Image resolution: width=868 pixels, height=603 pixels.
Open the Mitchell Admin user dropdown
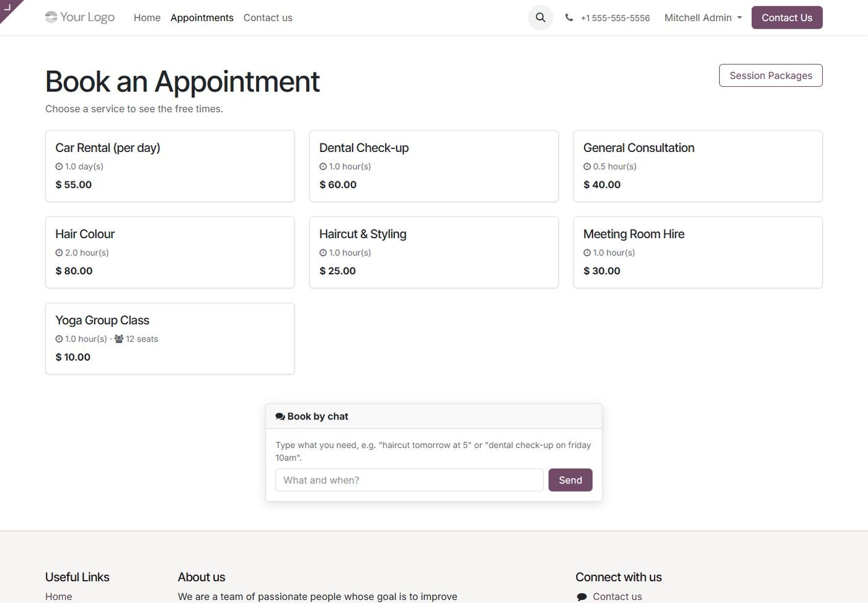point(703,18)
